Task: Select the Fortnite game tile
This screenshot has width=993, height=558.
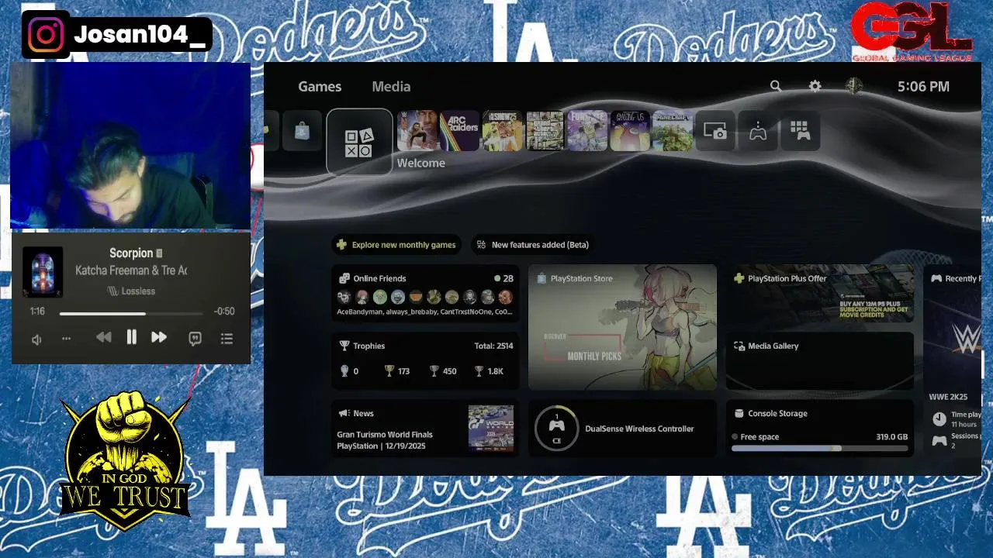Action: (586, 131)
